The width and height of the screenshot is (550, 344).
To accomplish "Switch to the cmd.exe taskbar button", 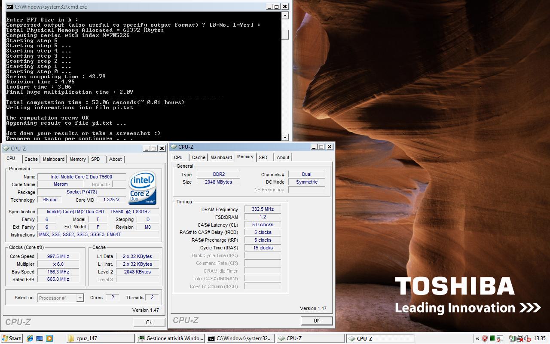I will [240, 338].
